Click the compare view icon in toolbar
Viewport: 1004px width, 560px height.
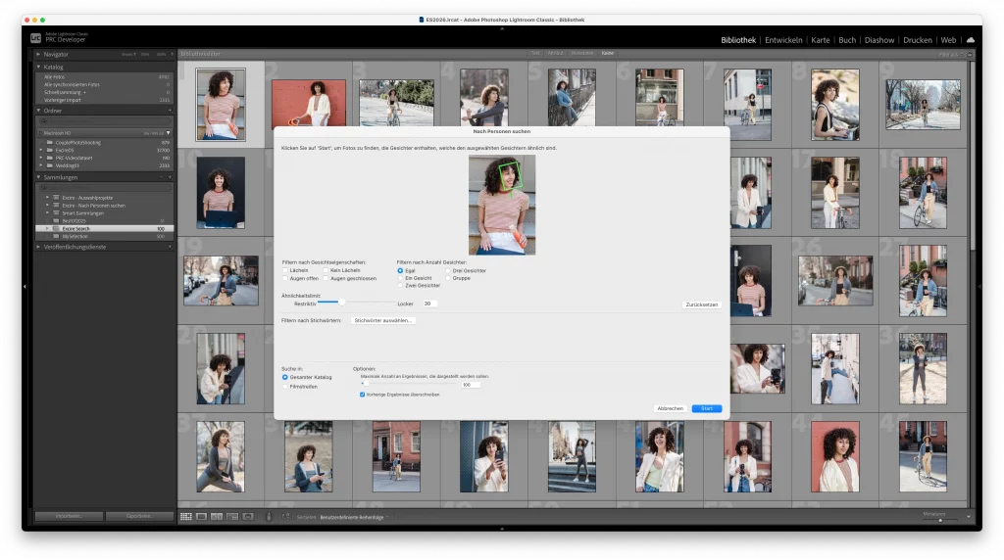click(217, 516)
